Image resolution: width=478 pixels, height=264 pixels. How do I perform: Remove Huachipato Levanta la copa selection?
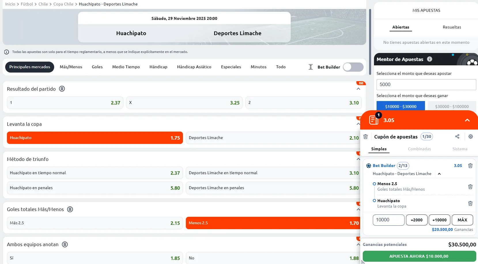[470, 203]
